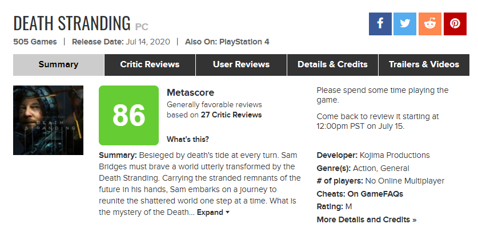Open the 505 Games publisher link
The width and height of the screenshot is (478, 228).
pyautogui.click(x=34, y=42)
